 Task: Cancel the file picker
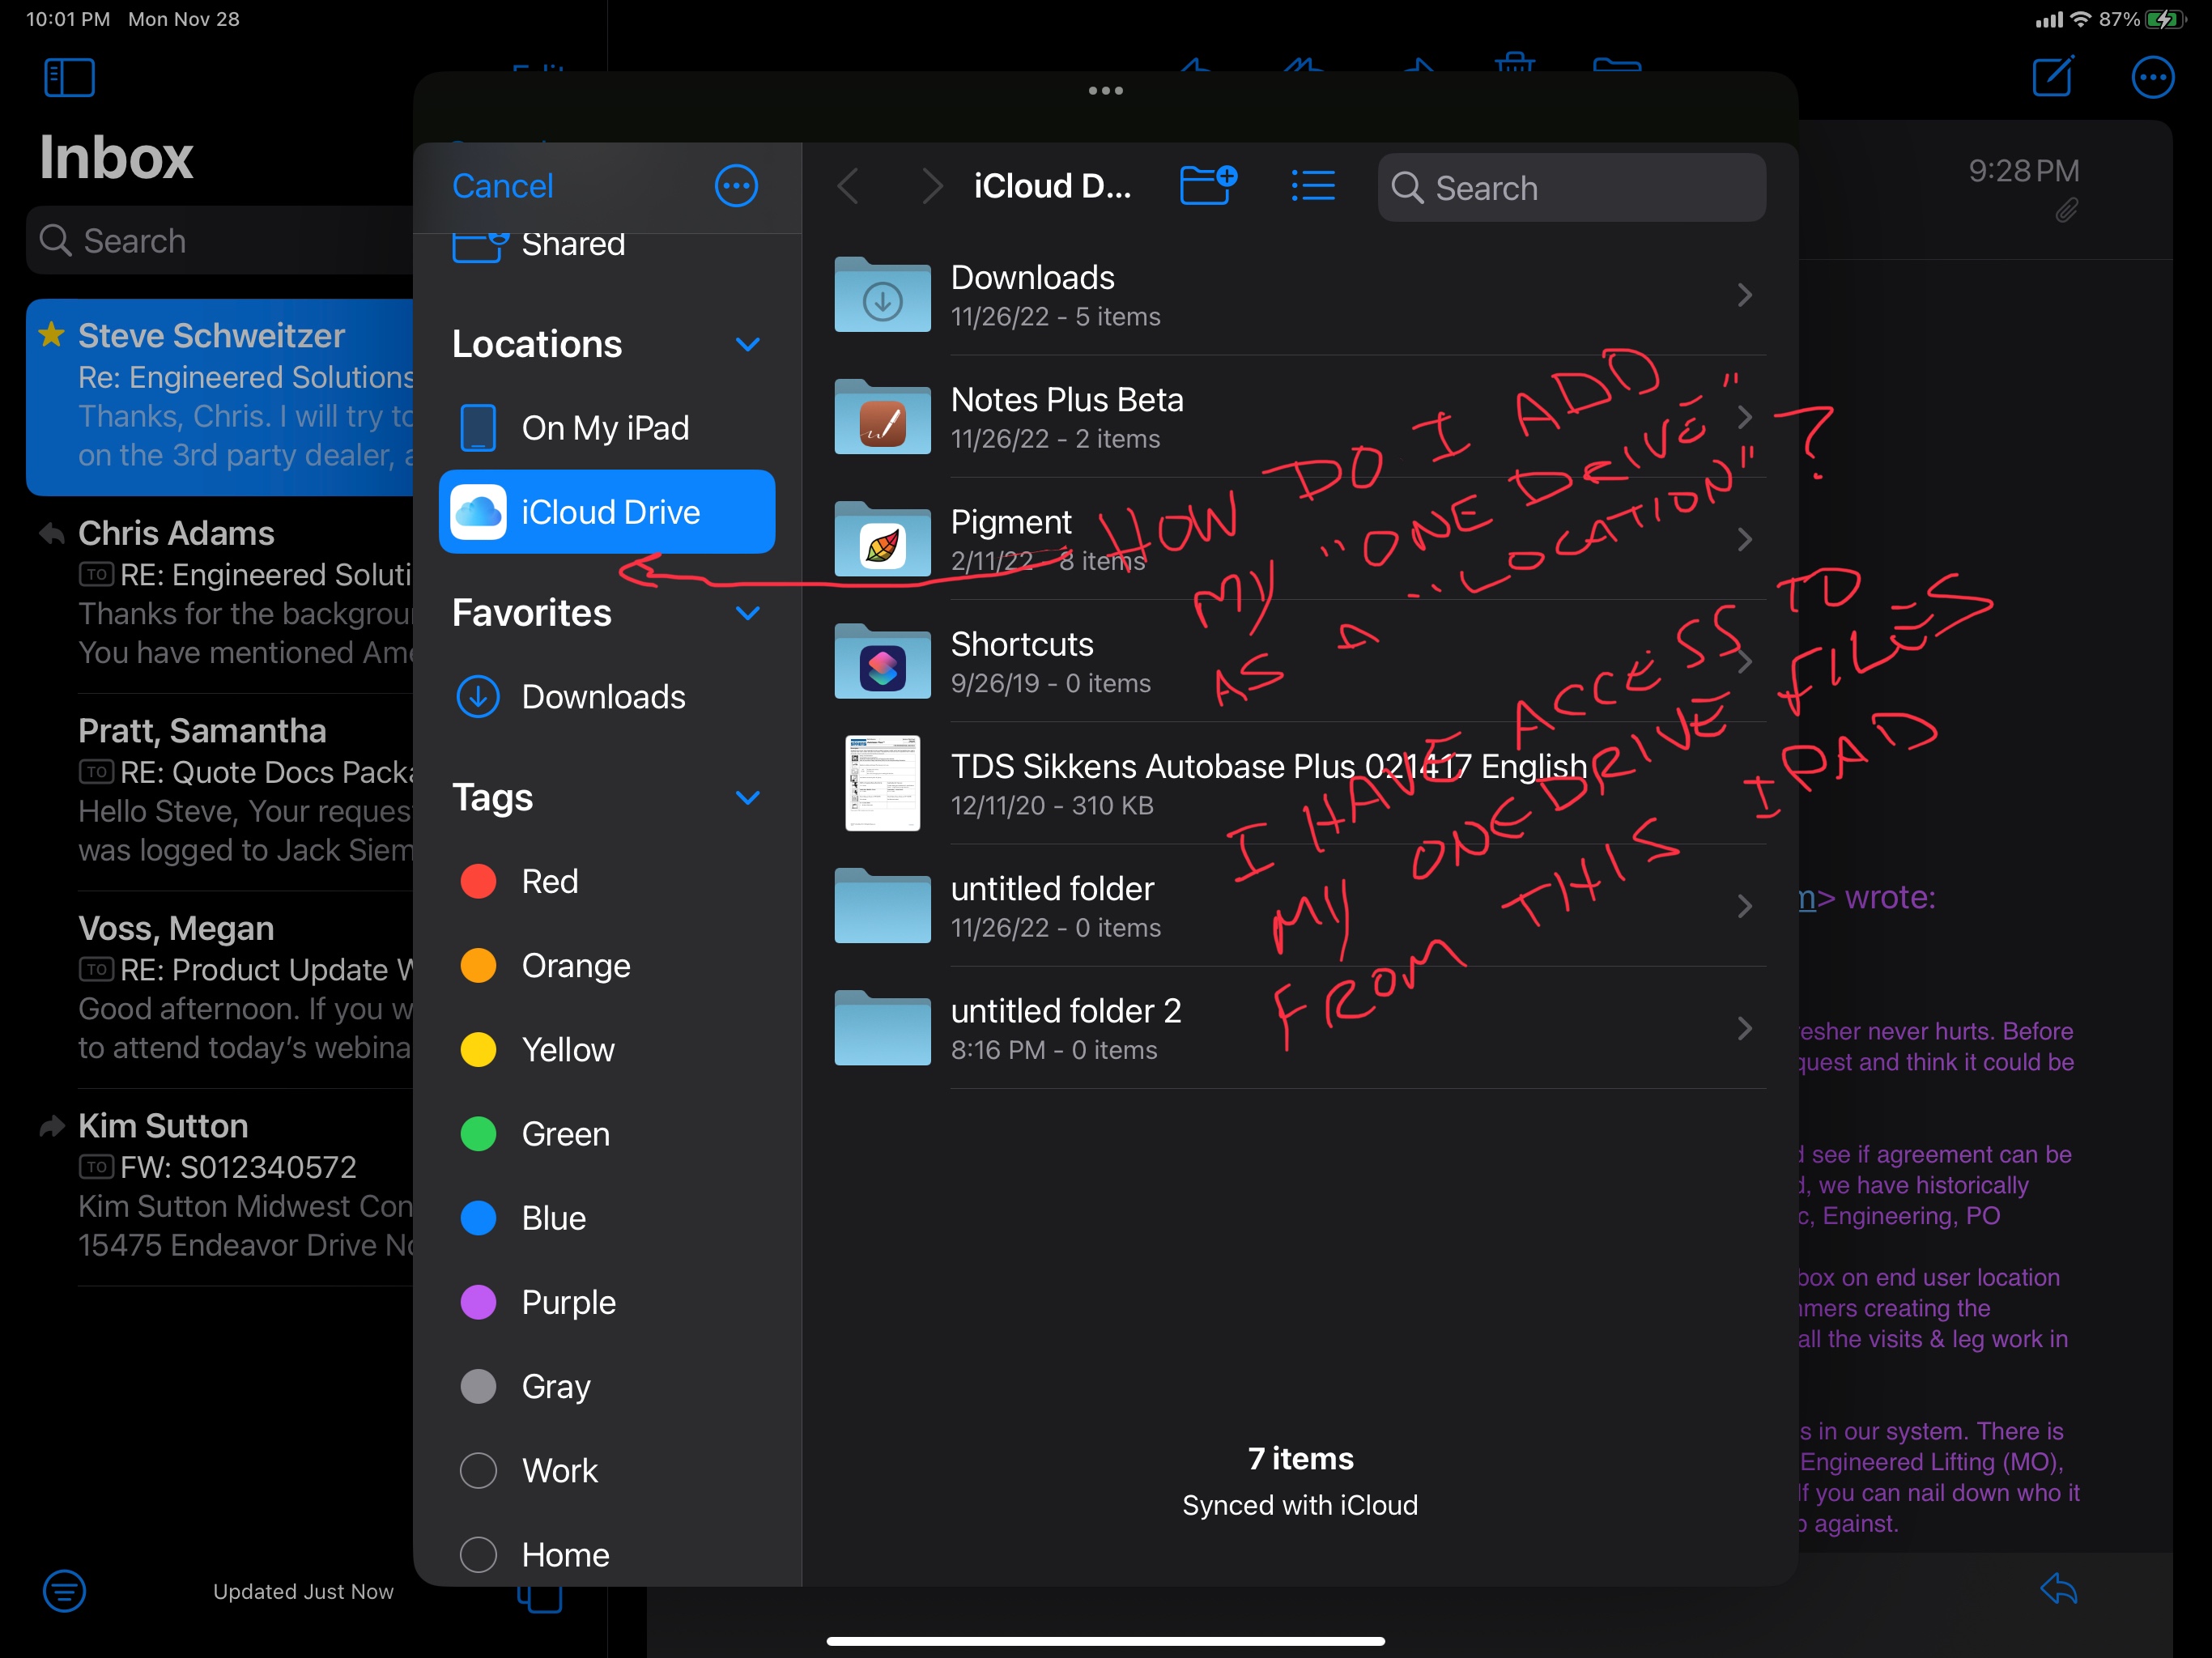[502, 186]
